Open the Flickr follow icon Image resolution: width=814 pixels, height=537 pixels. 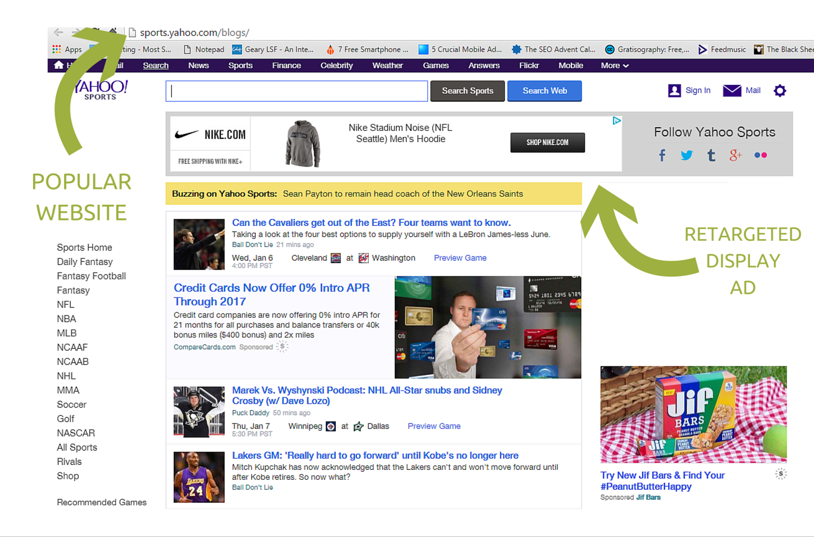761,155
